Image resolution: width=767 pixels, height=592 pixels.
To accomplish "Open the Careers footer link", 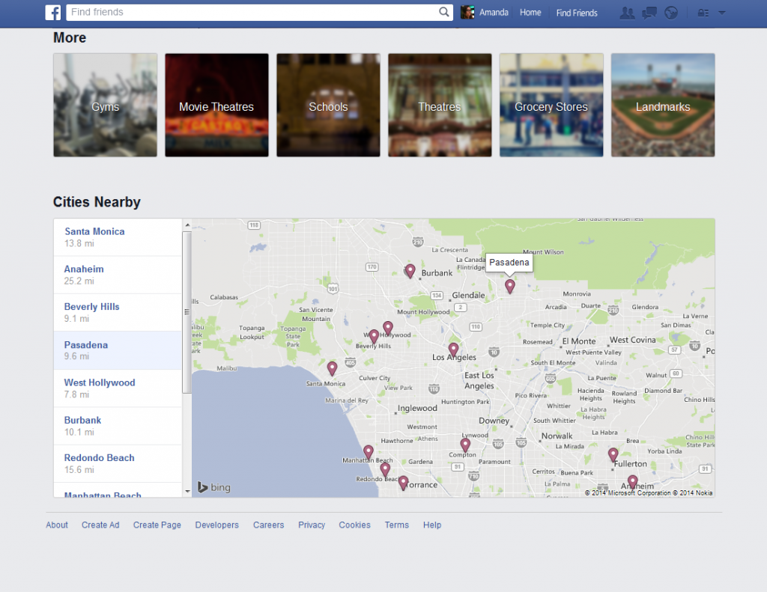I will (x=269, y=525).
